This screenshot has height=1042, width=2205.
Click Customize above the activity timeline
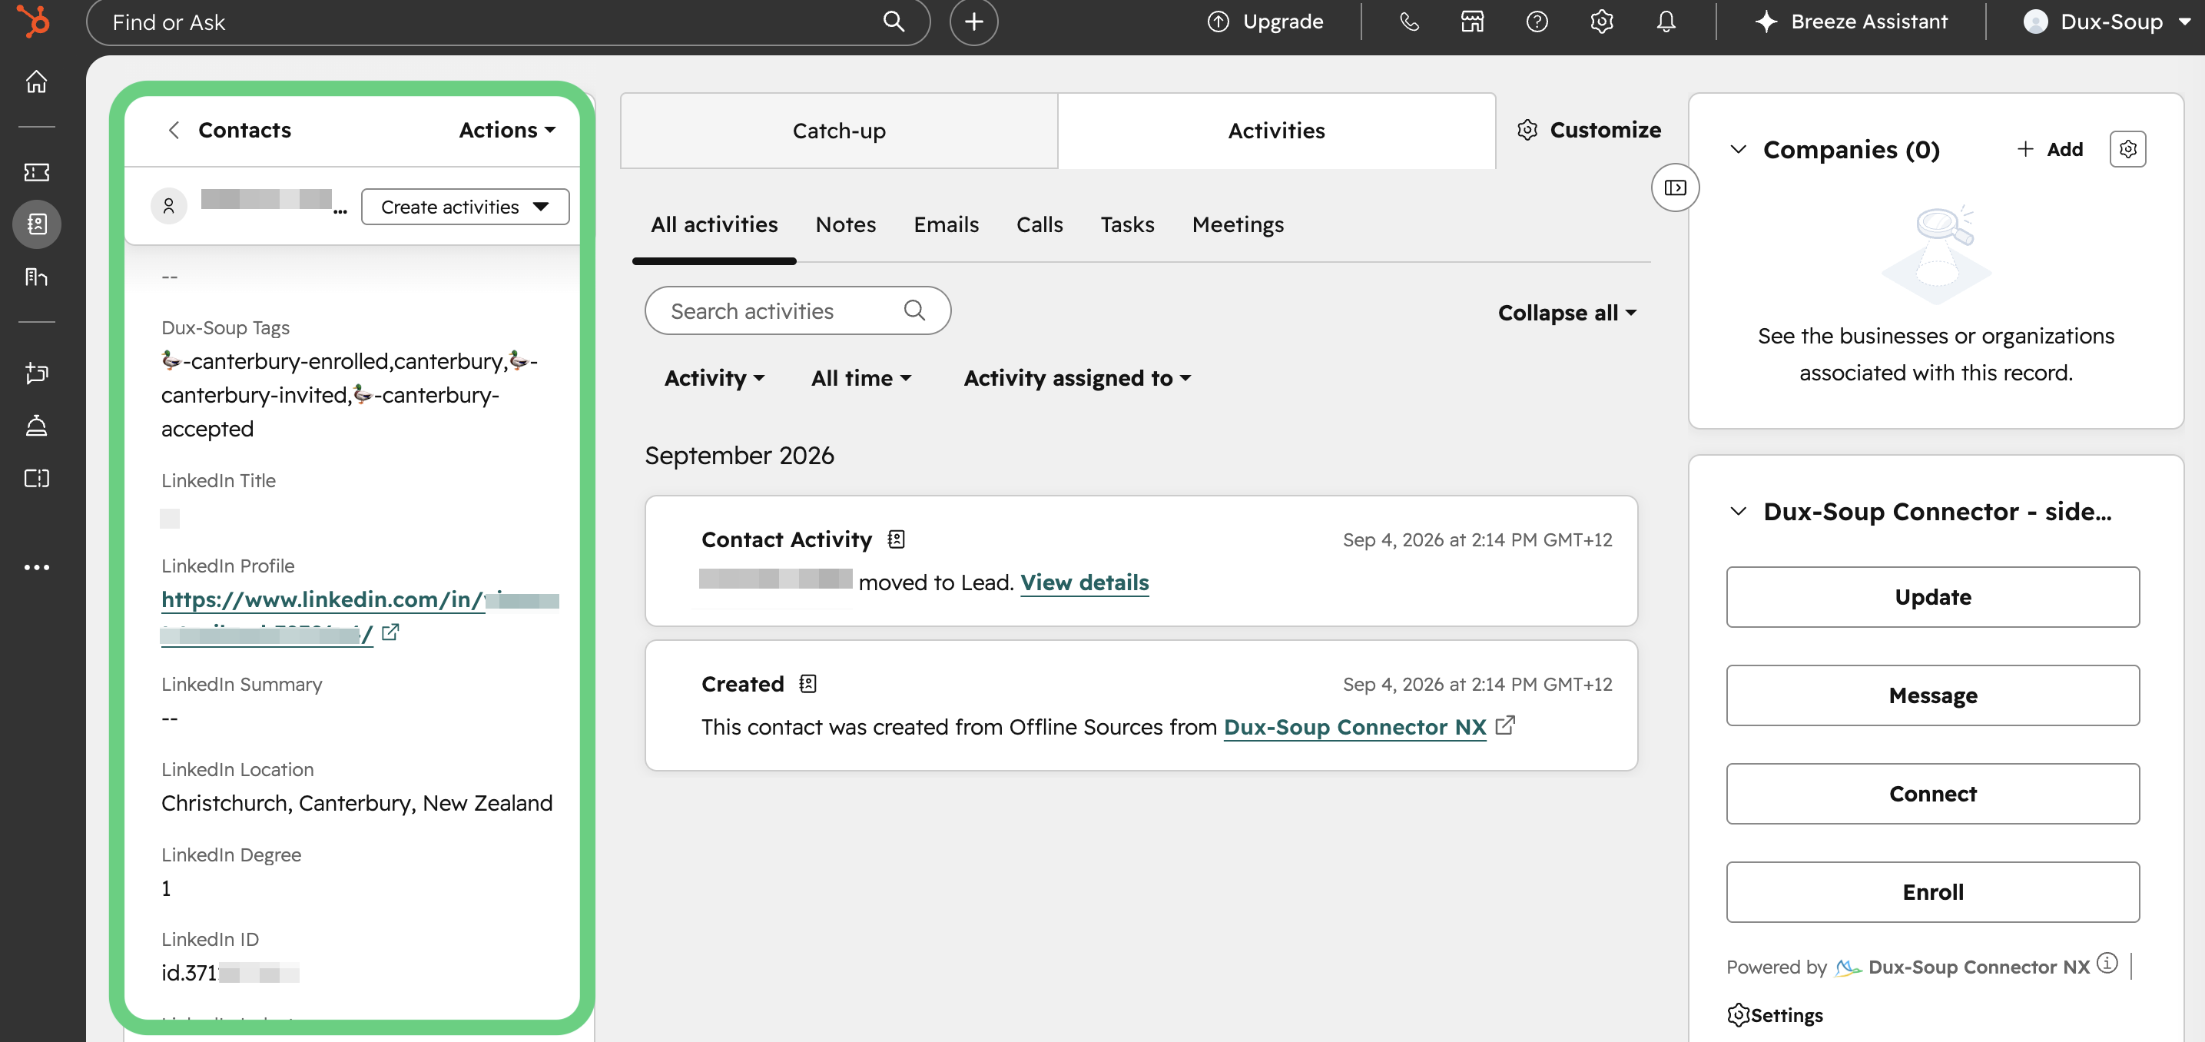click(1590, 130)
